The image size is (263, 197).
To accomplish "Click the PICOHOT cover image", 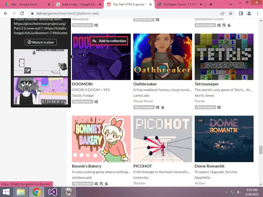I will pyautogui.click(x=163, y=139).
